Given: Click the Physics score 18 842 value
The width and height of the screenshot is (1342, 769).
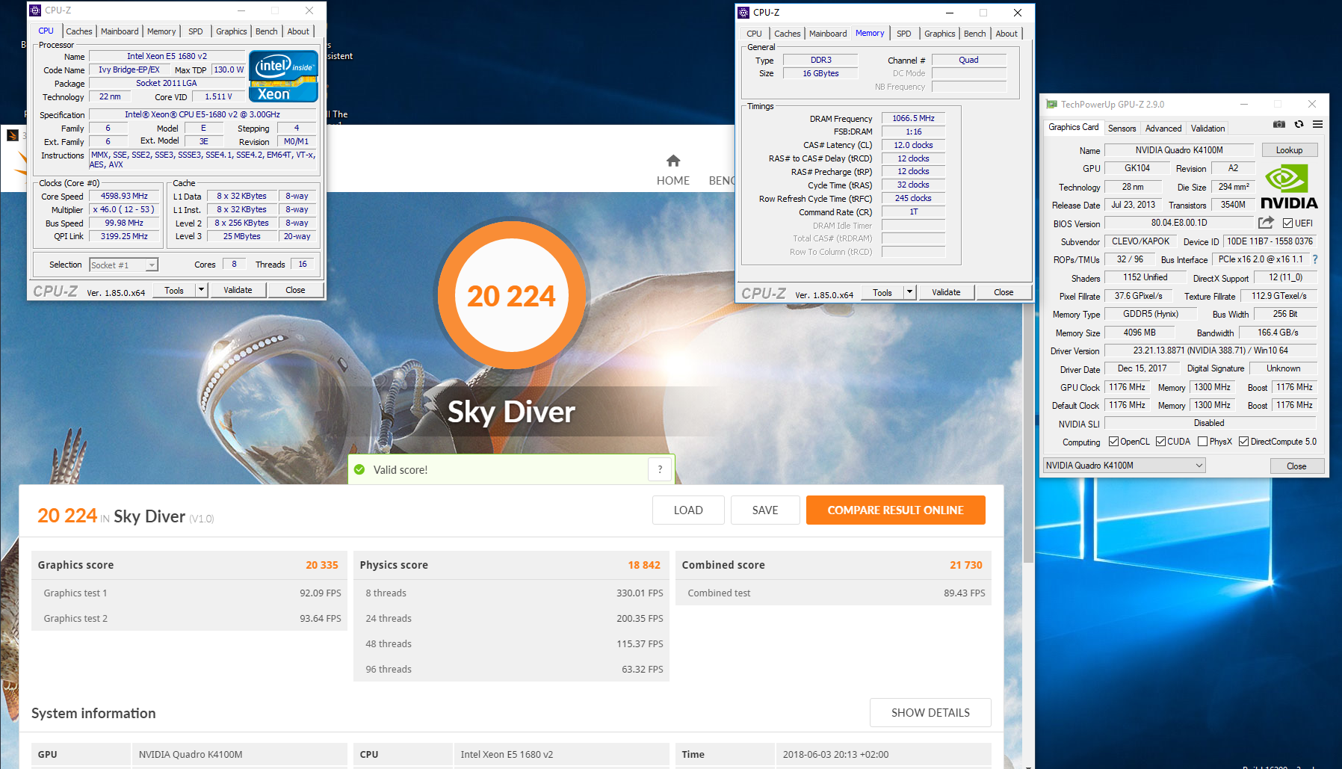Looking at the screenshot, I should click(x=644, y=565).
